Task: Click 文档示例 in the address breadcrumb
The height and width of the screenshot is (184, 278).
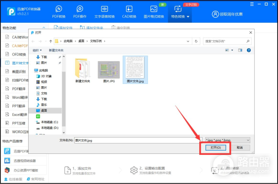Action: [x=96, y=41]
